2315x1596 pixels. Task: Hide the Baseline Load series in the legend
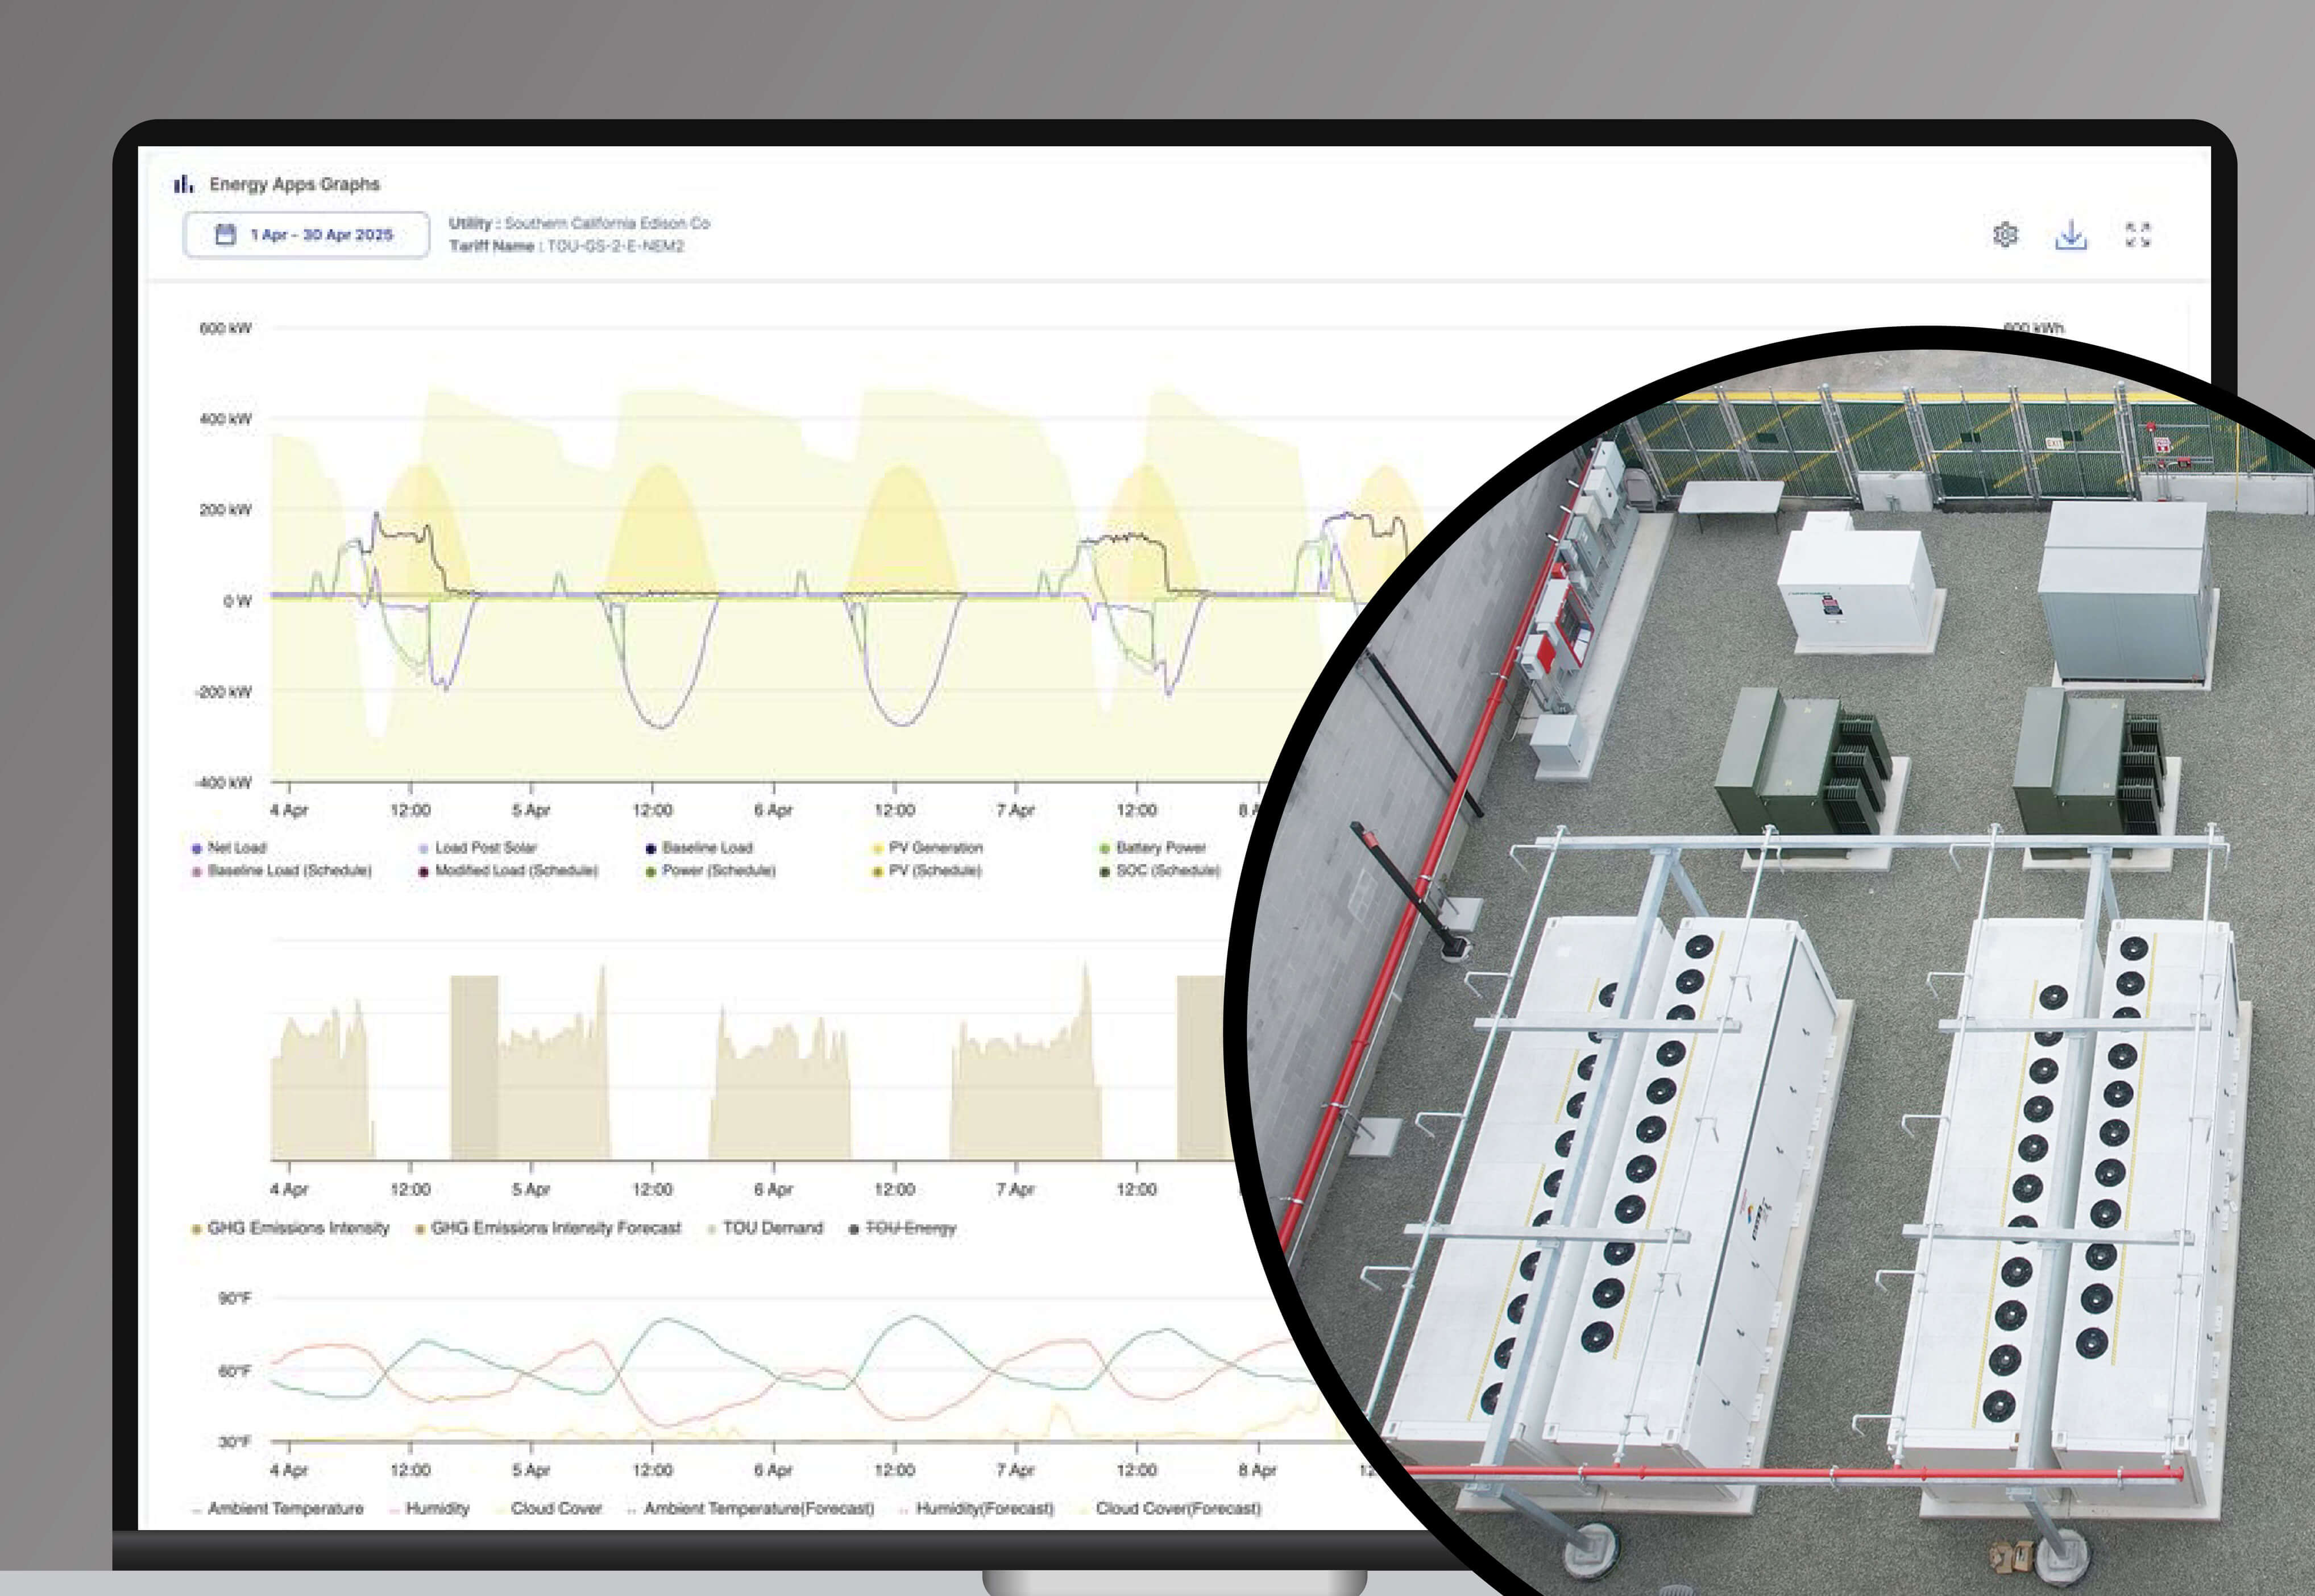[699, 848]
